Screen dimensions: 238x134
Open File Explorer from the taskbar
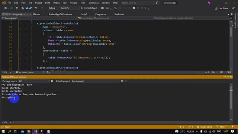29,131
